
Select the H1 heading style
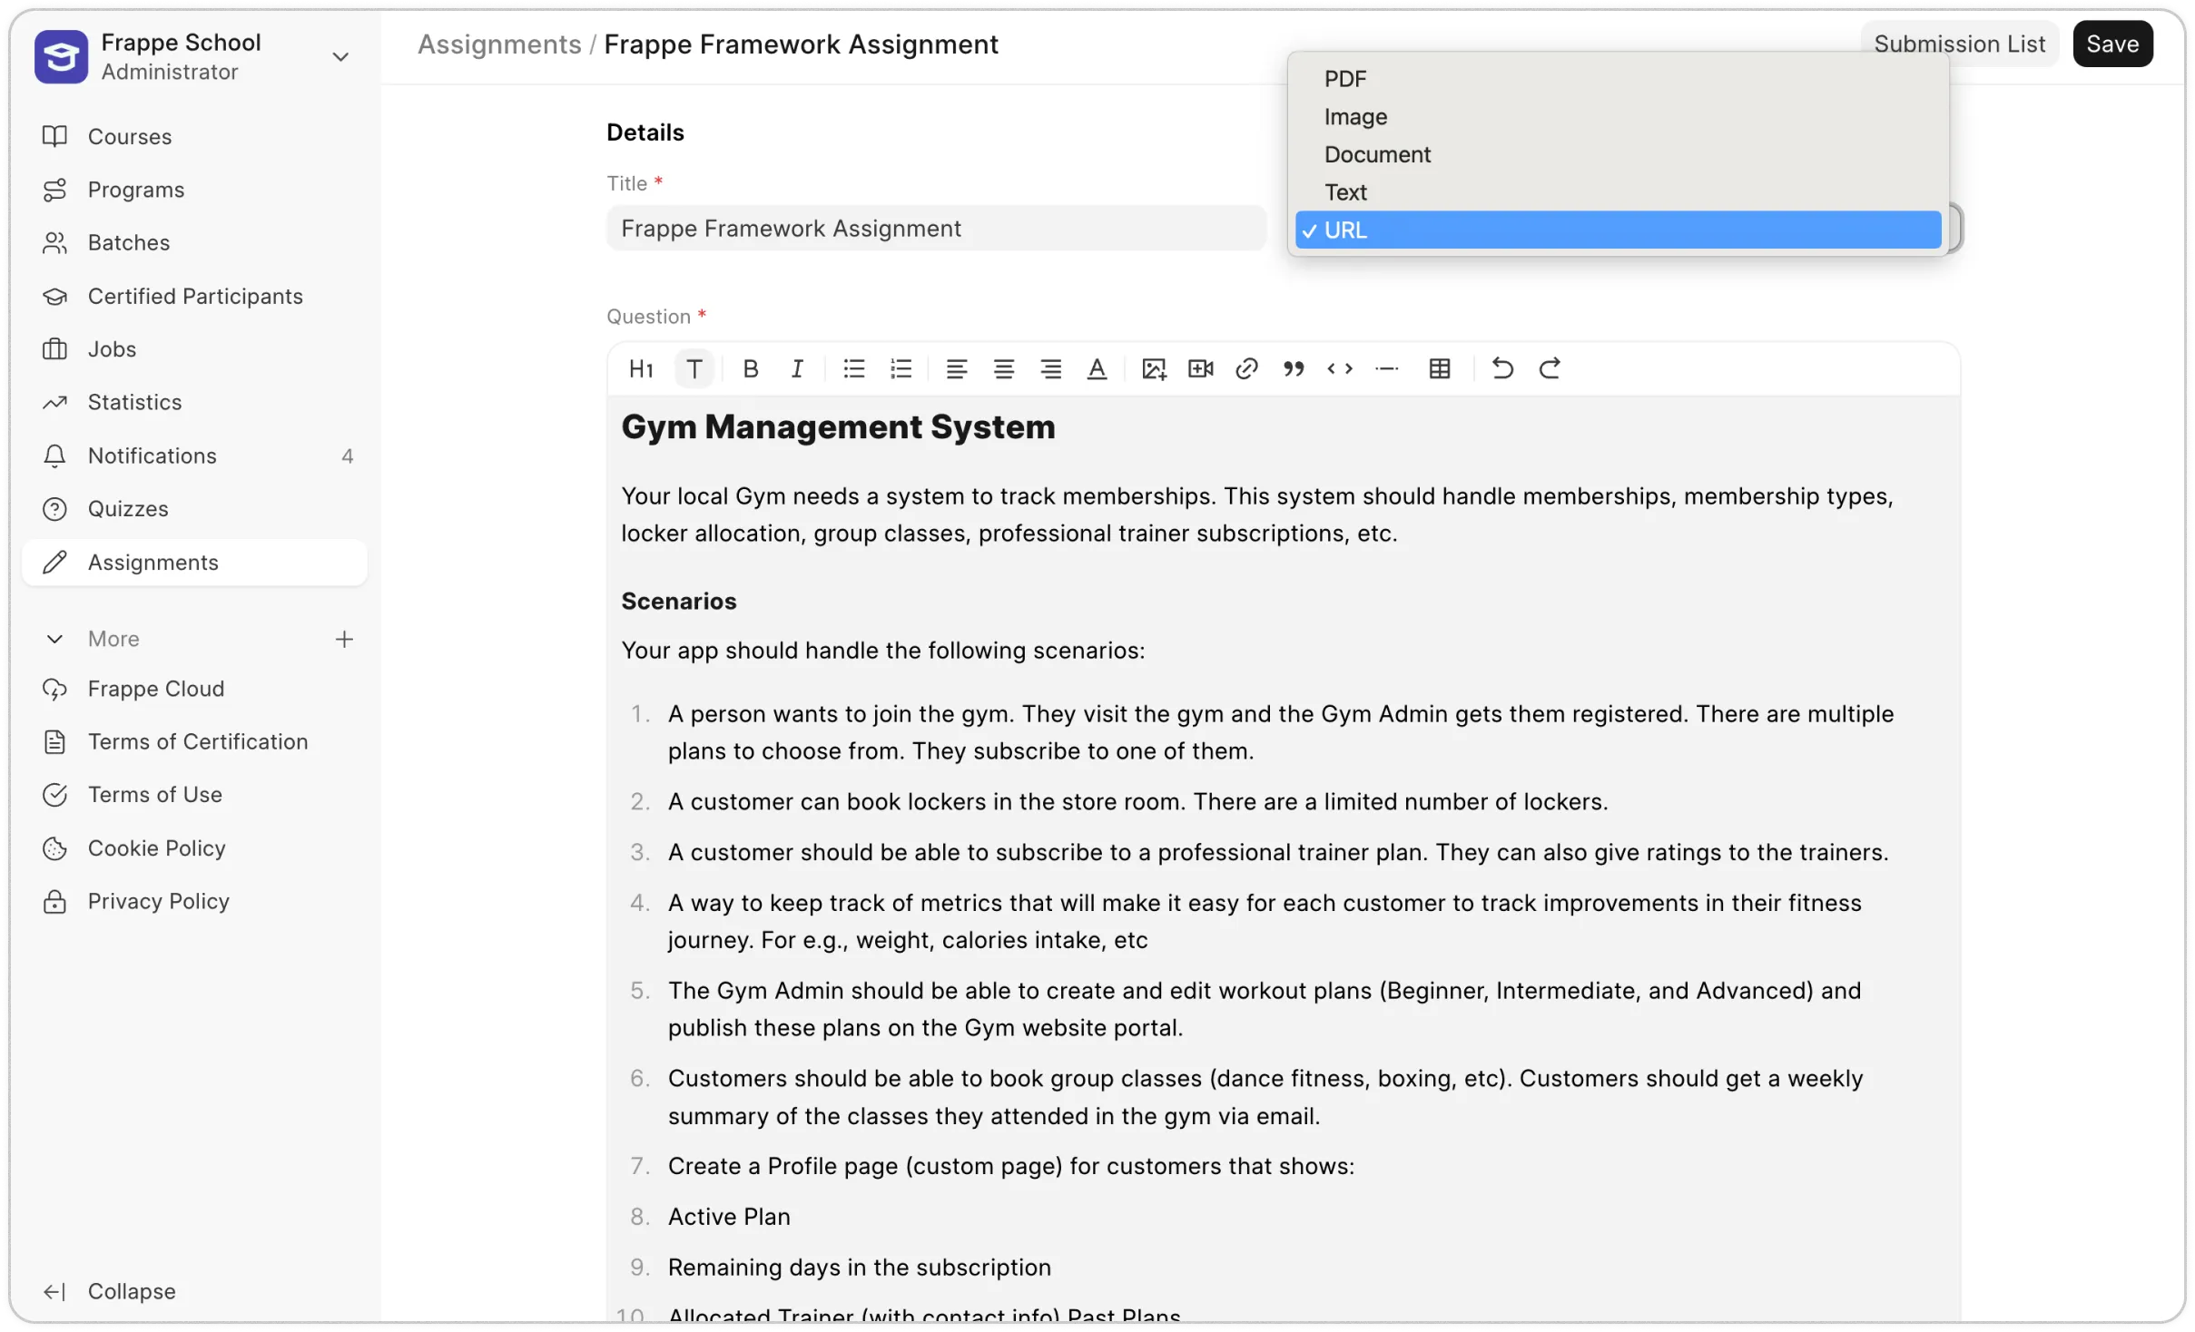[x=640, y=368]
